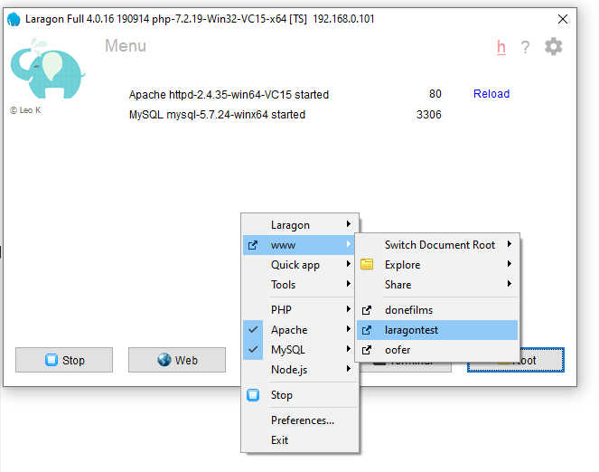This screenshot has width=599, height=472.
Task: Click the 'Apache httpd-2.4.35-win64-VC15 started' text
Action: (x=229, y=94)
